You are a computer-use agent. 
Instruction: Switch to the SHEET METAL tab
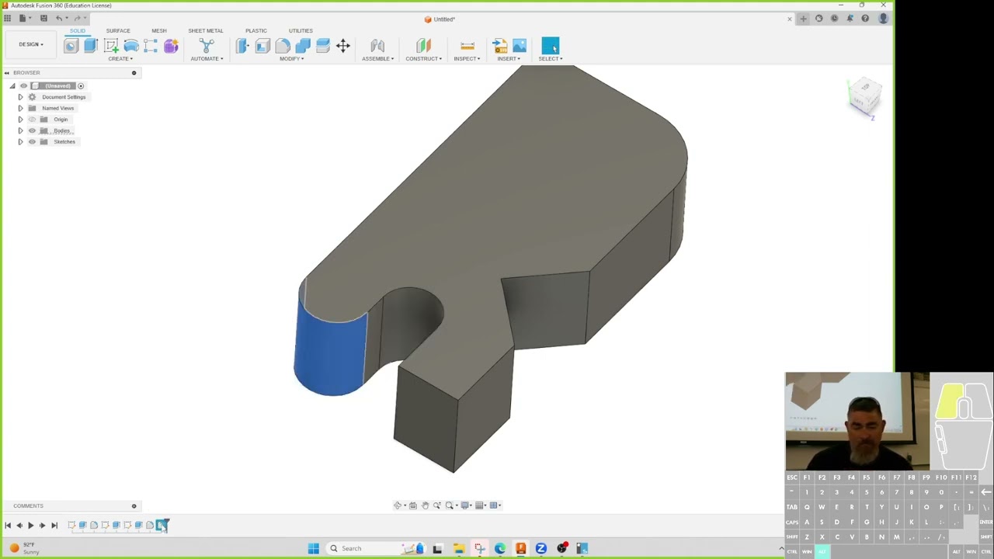(206, 31)
